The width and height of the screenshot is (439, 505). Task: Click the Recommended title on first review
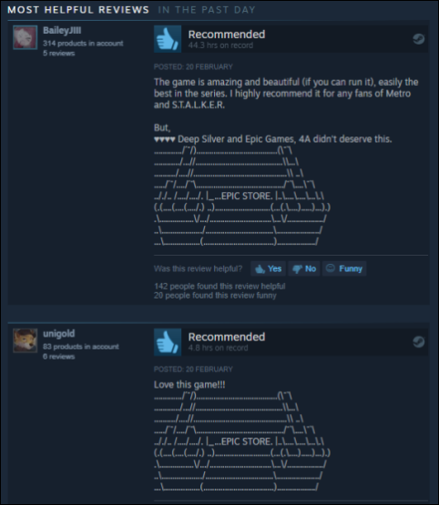227,35
